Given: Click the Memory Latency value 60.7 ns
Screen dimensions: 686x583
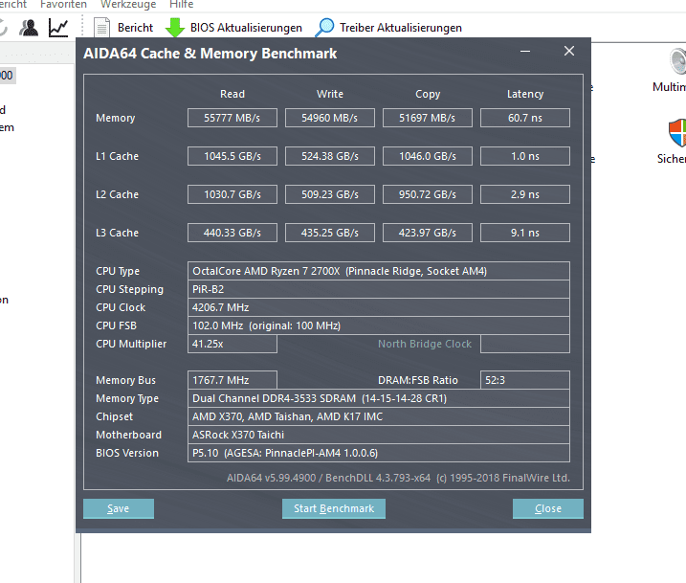Looking at the screenshot, I should tap(525, 118).
